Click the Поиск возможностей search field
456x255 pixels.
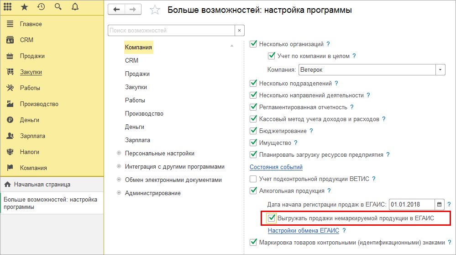coord(171,30)
